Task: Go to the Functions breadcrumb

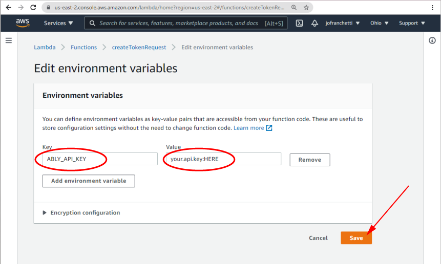Action: click(x=84, y=47)
